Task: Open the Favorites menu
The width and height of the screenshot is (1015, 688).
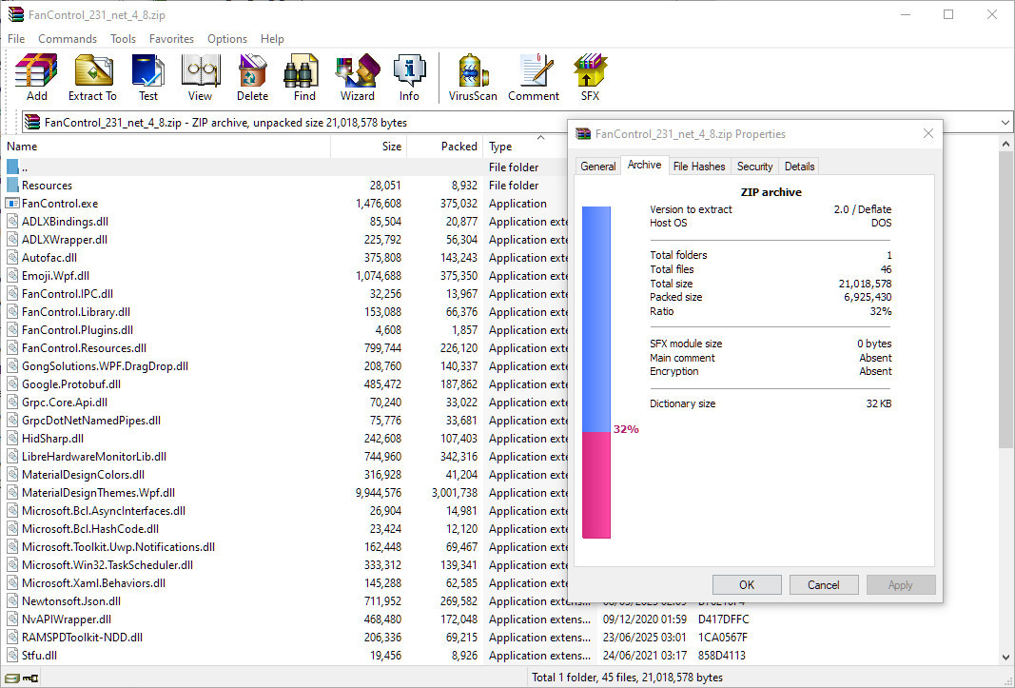Action: (171, 39)
